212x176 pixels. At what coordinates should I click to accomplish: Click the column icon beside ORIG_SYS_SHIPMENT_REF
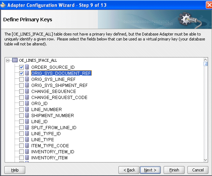pyautogui.click(x=27, y=85)
